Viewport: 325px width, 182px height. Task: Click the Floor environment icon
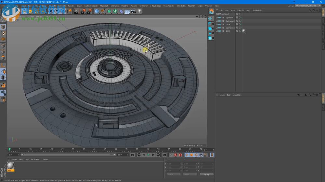127,11
